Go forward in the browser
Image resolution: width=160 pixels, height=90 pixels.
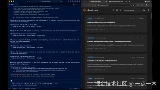[x=86, y=5]
